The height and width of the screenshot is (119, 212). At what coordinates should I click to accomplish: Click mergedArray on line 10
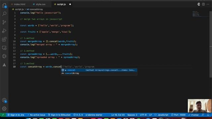point(35,41)
